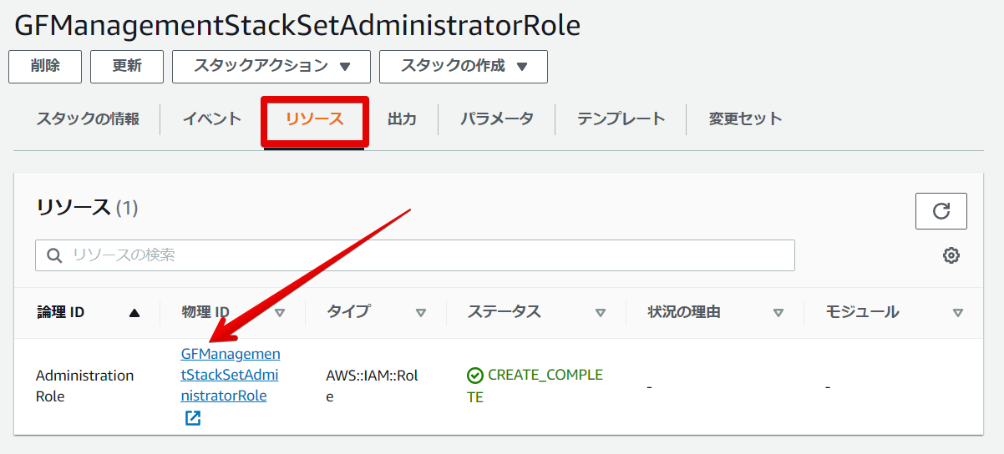
Task: Open the テンプレート tab
Action: click(621, 119)
